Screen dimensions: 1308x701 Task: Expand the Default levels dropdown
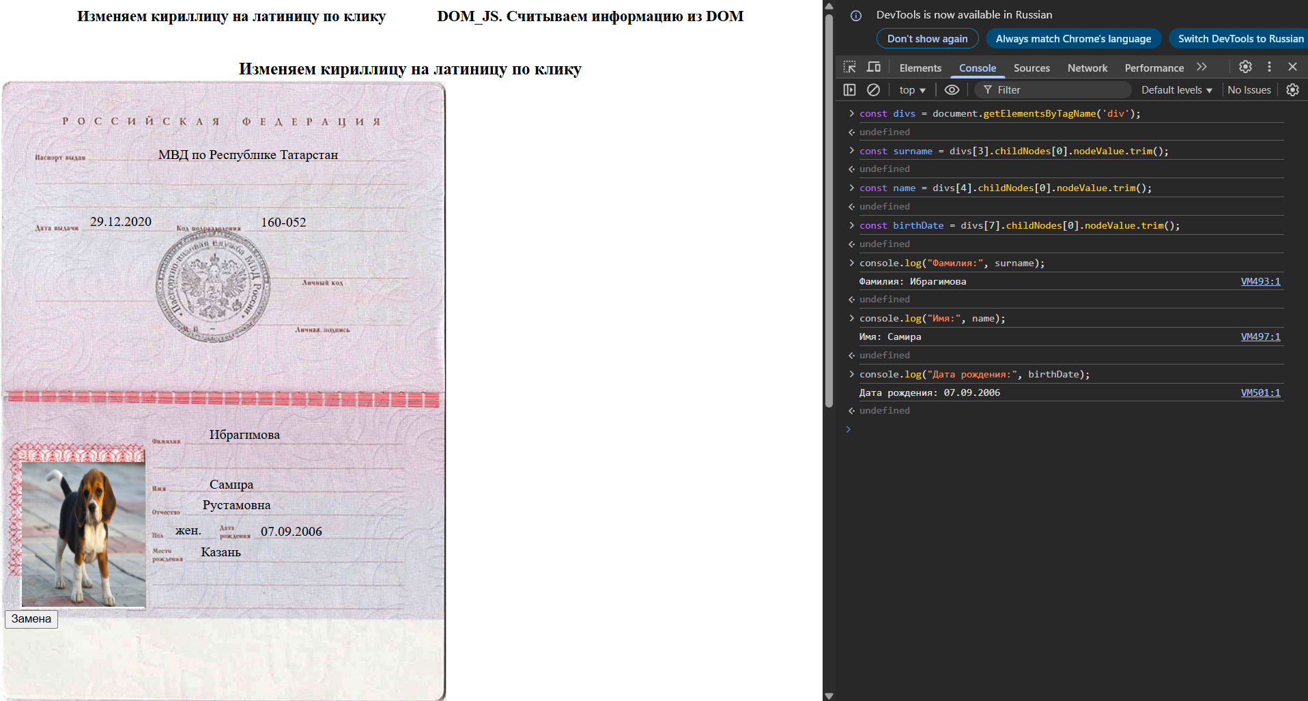1176,90
